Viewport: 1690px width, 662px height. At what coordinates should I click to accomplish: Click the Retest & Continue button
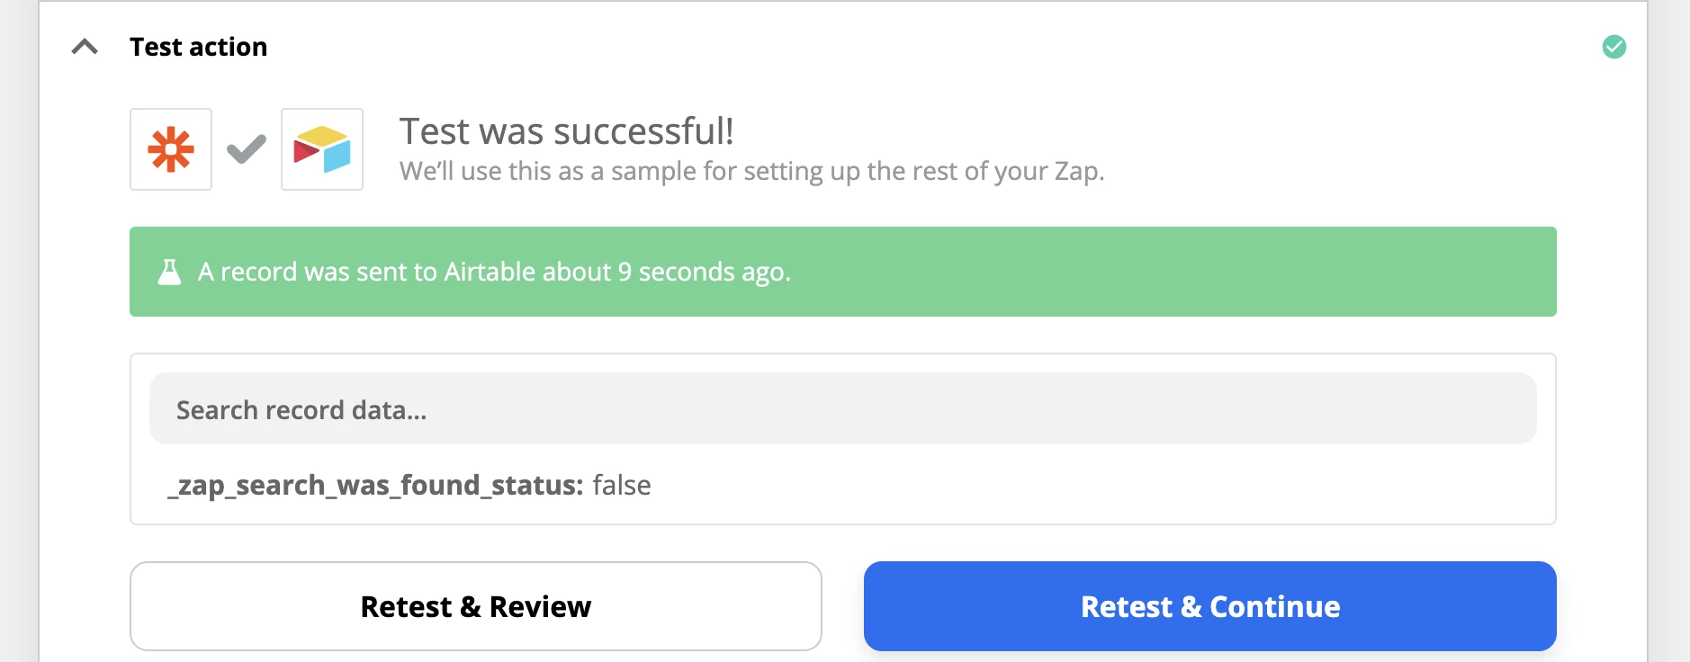[1210, 606]
